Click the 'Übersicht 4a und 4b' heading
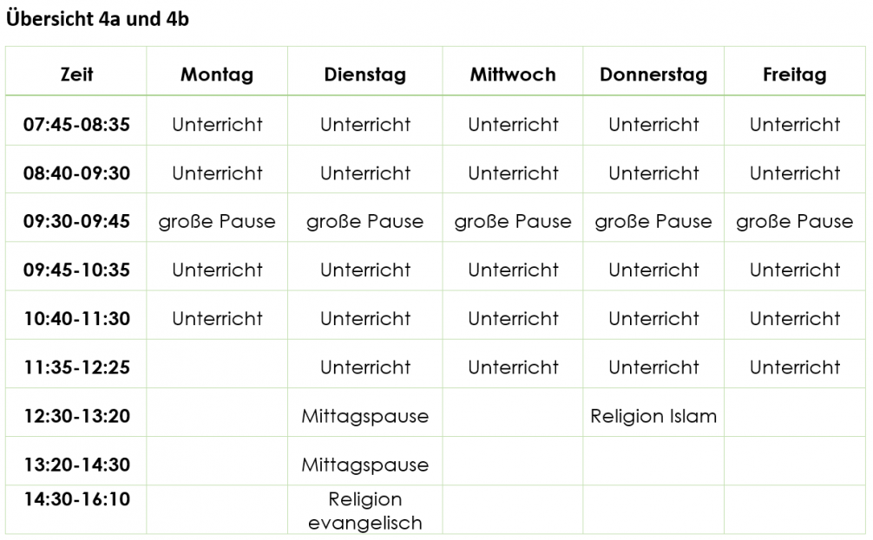873x540 pixels. click(x=97, y=20)
